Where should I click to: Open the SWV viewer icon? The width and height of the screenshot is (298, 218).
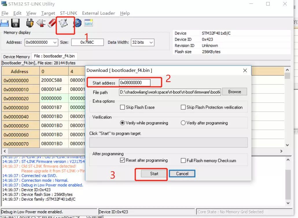(89, 23)
